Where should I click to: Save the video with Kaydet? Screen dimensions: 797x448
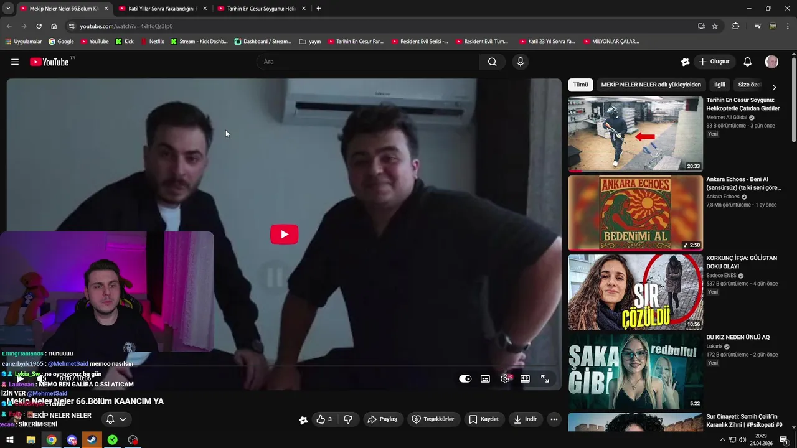point(484,419)
